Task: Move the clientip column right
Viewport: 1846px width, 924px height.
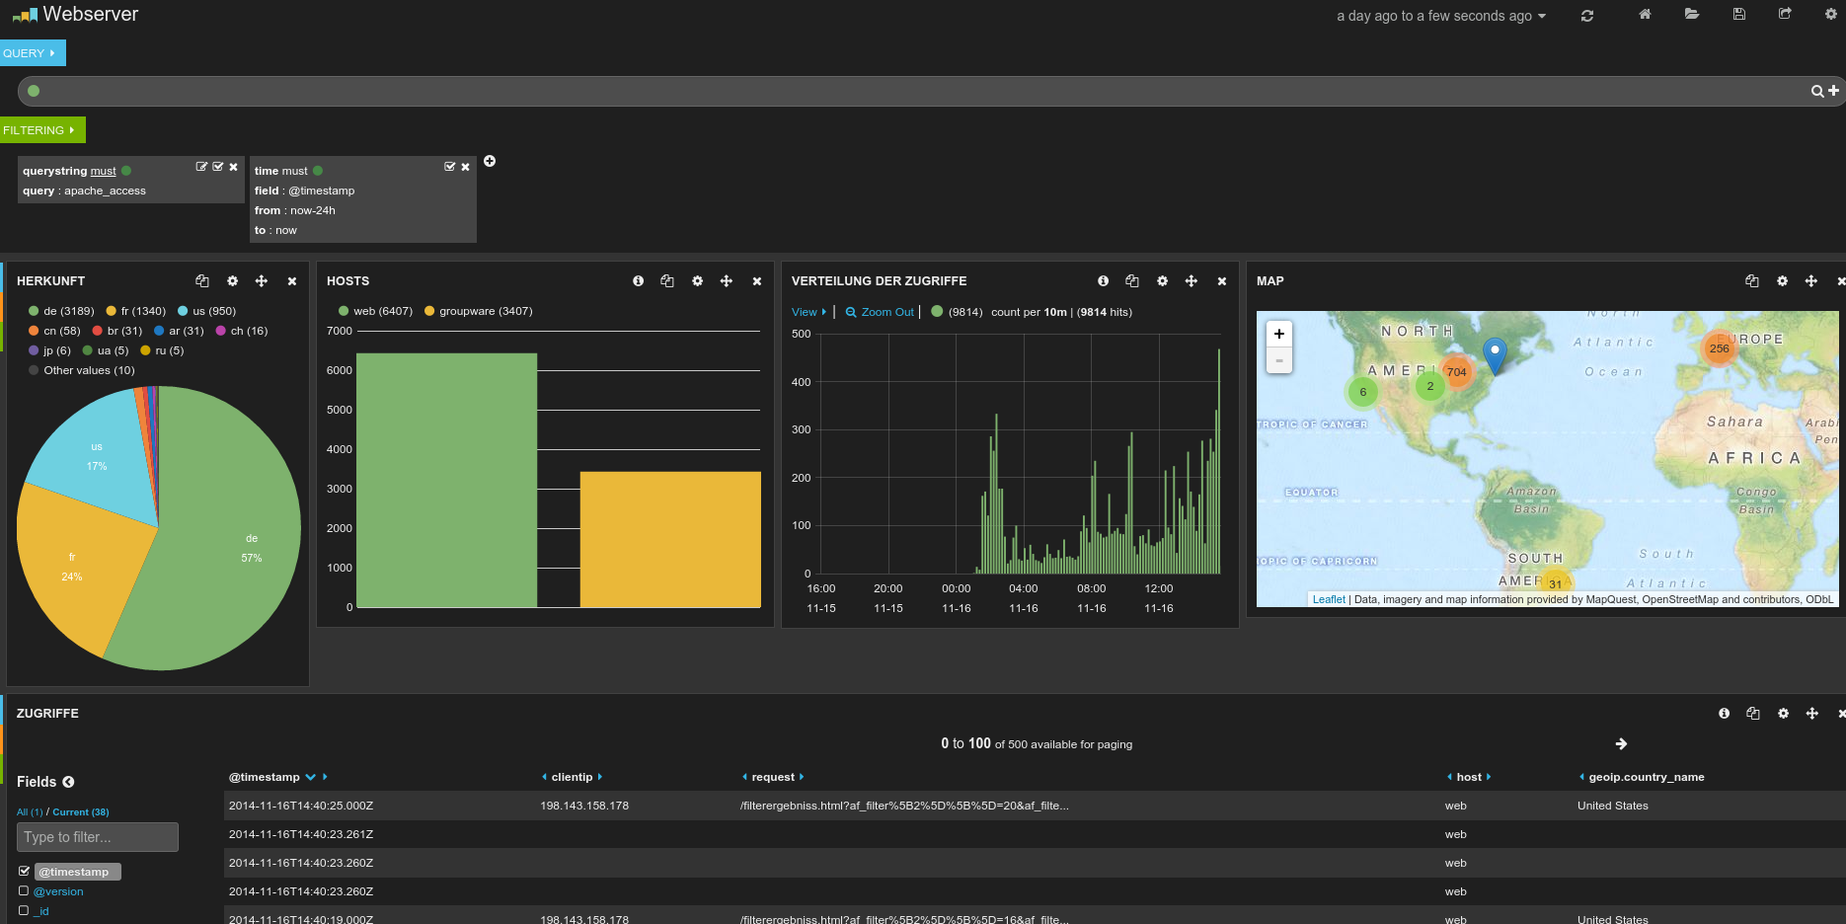Action: pos(600,777)
